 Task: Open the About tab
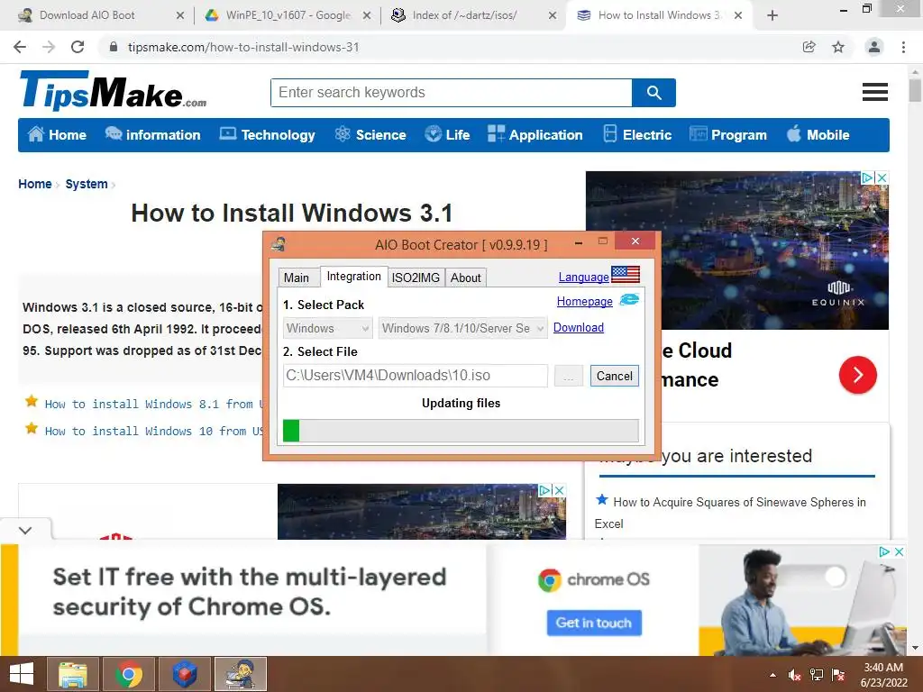tap(466, 278)
